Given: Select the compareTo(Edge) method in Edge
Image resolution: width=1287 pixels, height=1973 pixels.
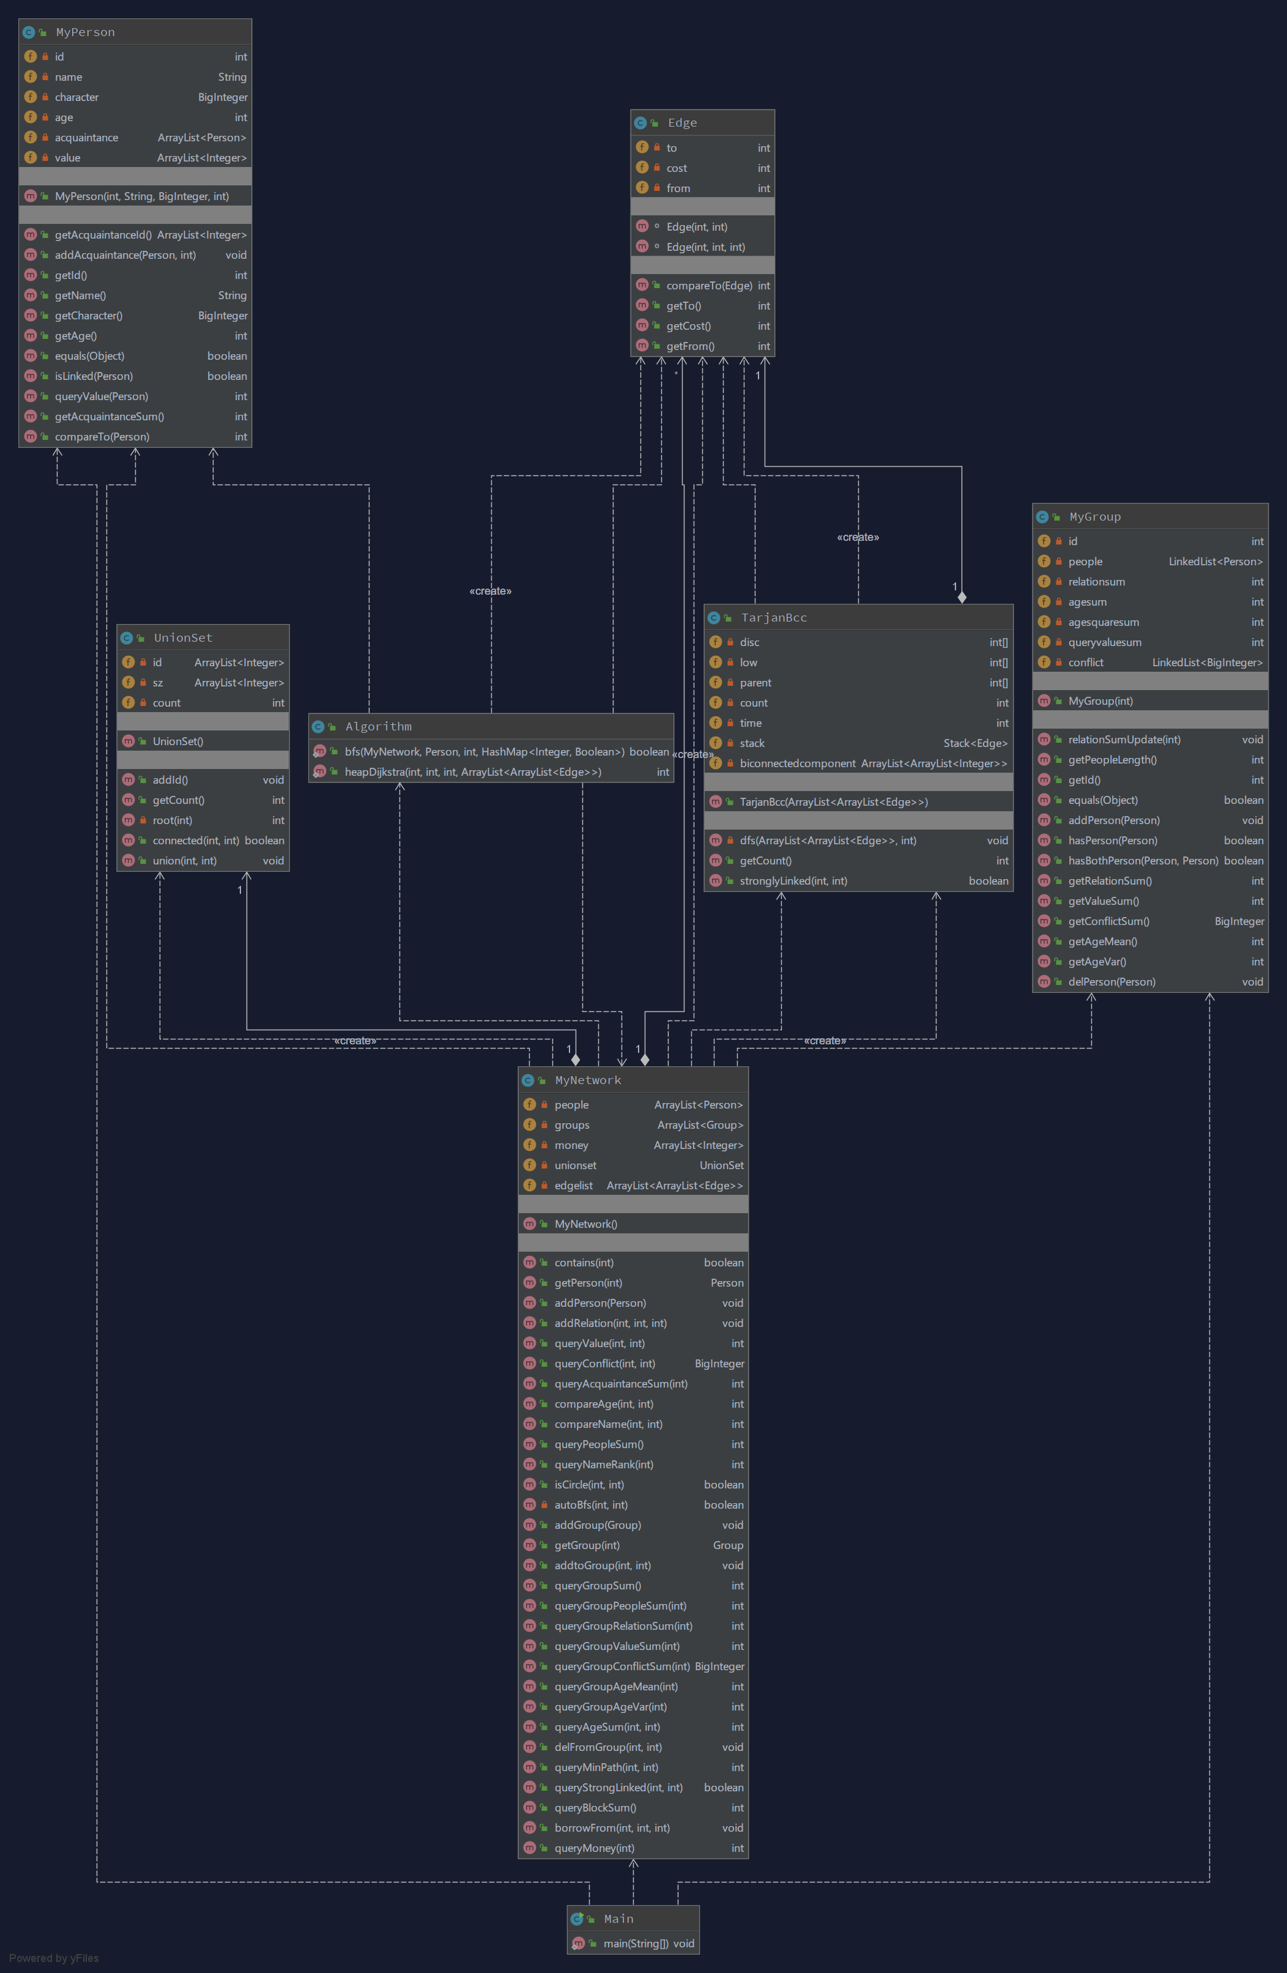Looking at the screenshot, I should pos(708,286).
